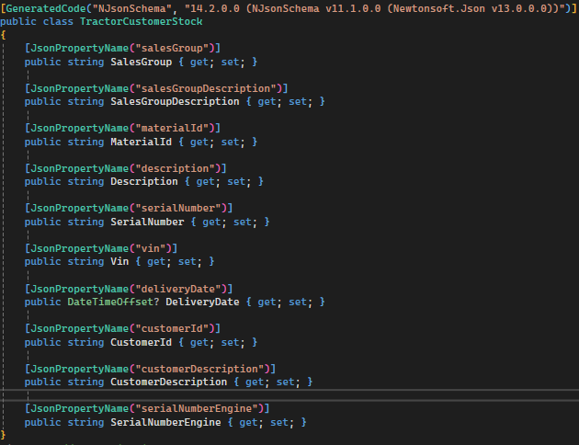This screenshot has height=445, width=579.
Task: Click the opening curly brace of the class
Action: pos(3,35)
